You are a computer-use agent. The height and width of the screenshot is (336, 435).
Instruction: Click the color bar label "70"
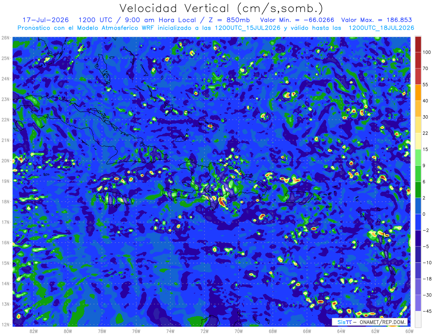(x=426, y=68)
